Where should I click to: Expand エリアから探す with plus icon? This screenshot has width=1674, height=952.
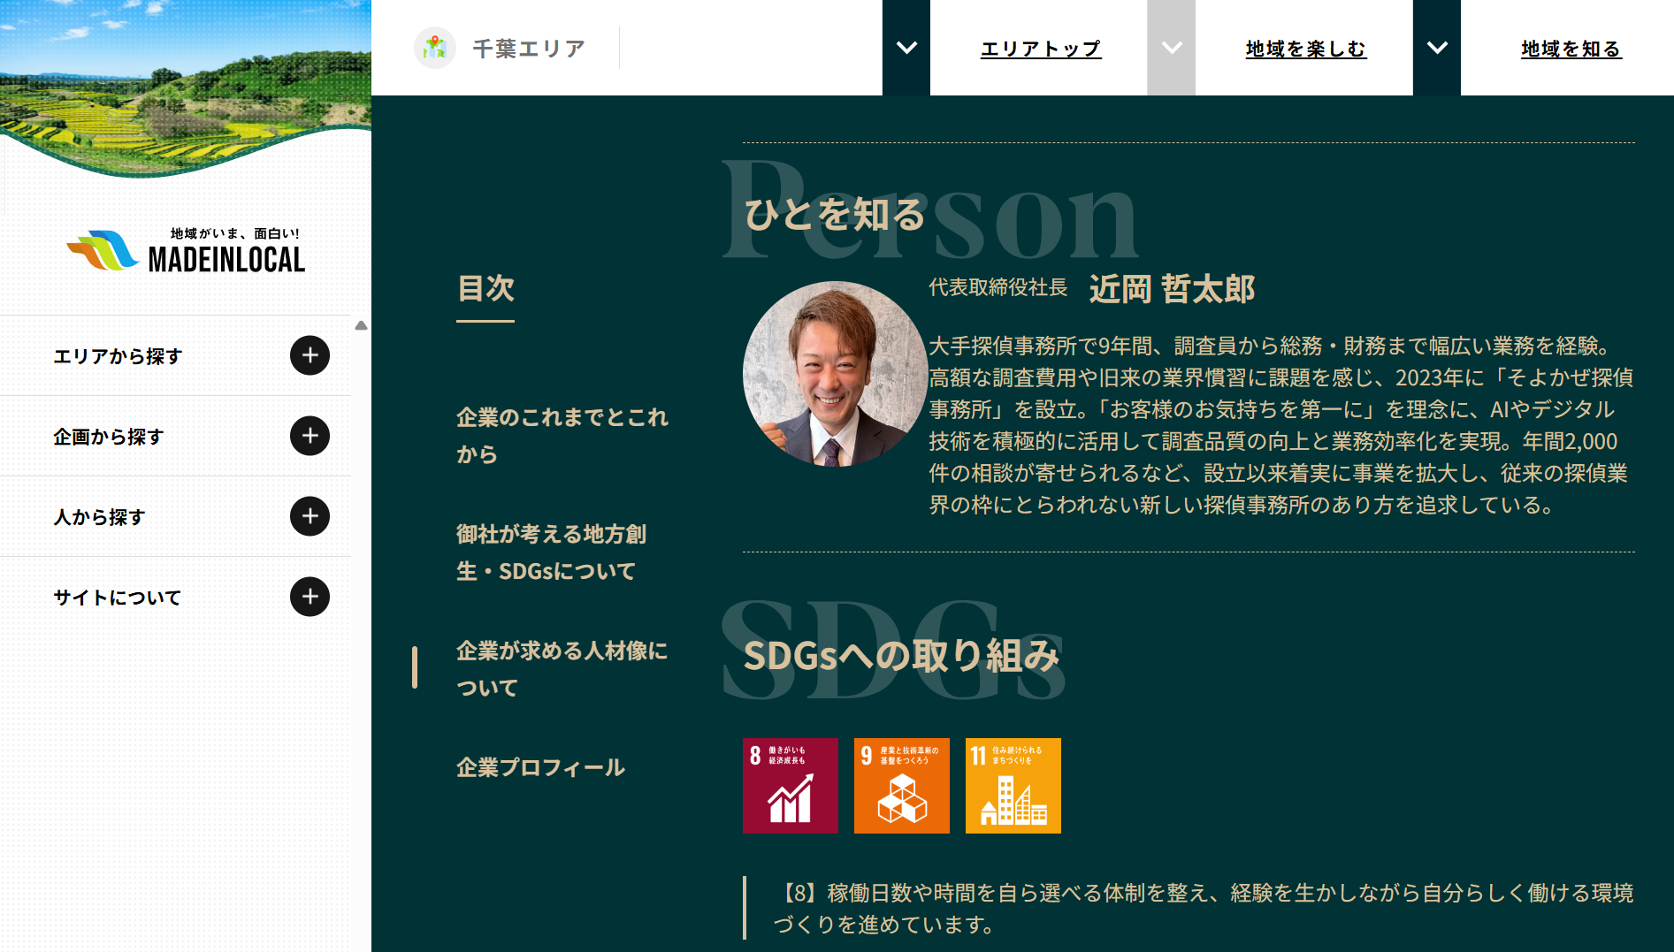coord(310,355)
